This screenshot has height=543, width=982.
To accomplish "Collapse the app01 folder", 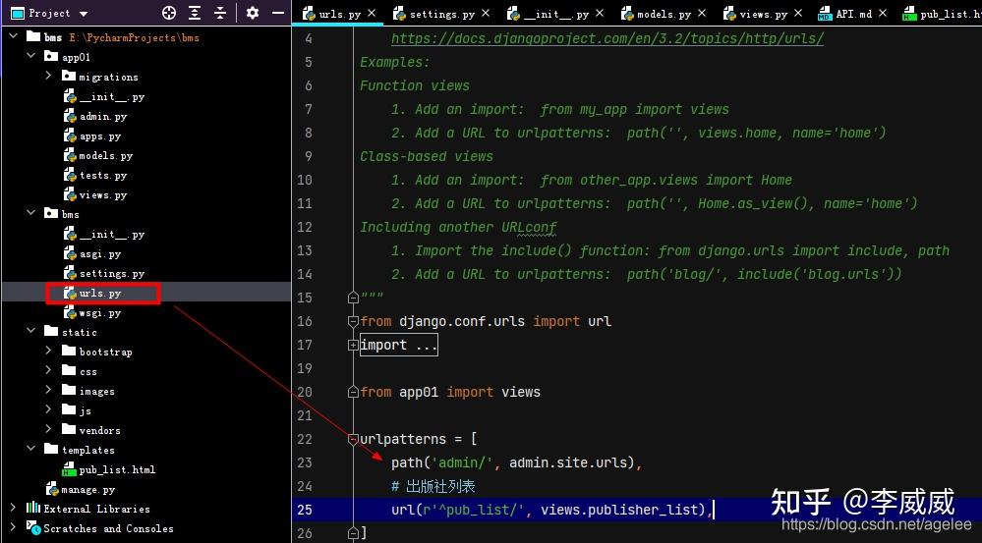I will tap(30, 56).
